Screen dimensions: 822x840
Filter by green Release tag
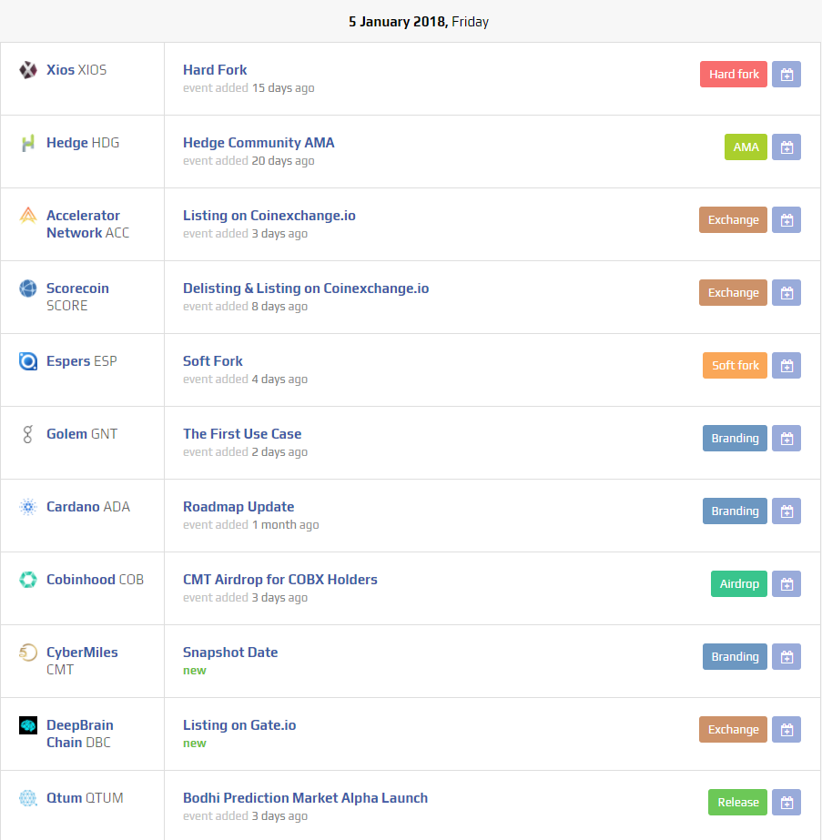pyautogui.click(x=738, y=803)
